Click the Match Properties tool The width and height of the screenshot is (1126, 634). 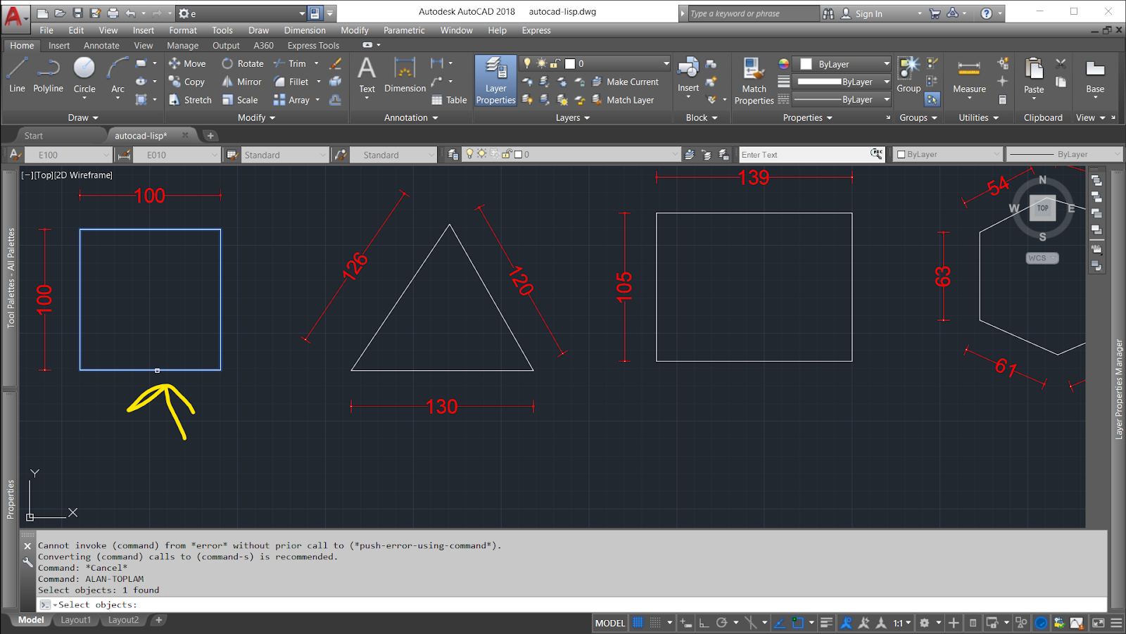754,81
